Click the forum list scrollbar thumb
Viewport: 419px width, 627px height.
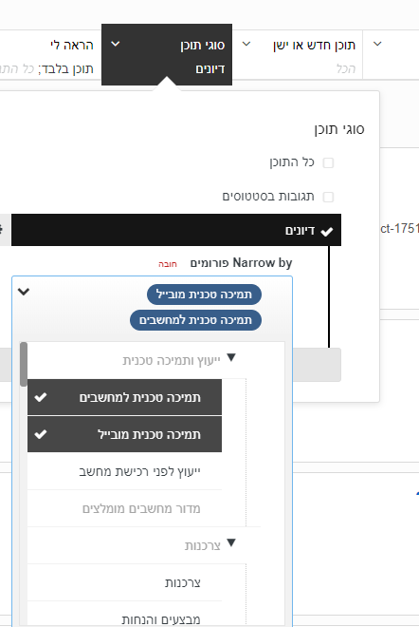point(24,364)
